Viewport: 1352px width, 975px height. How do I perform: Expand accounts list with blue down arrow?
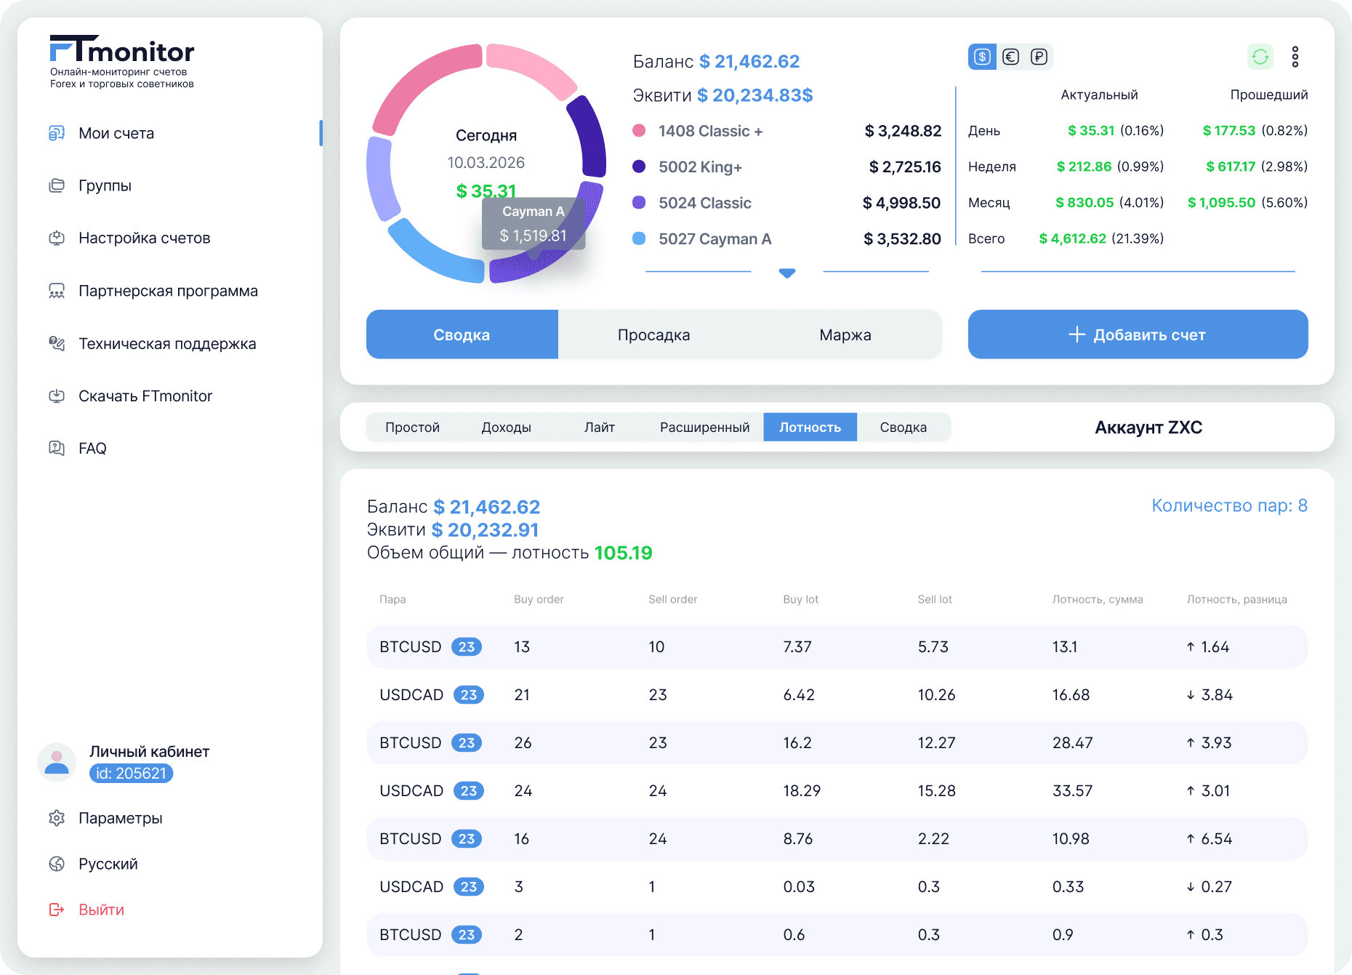point(786,273)
